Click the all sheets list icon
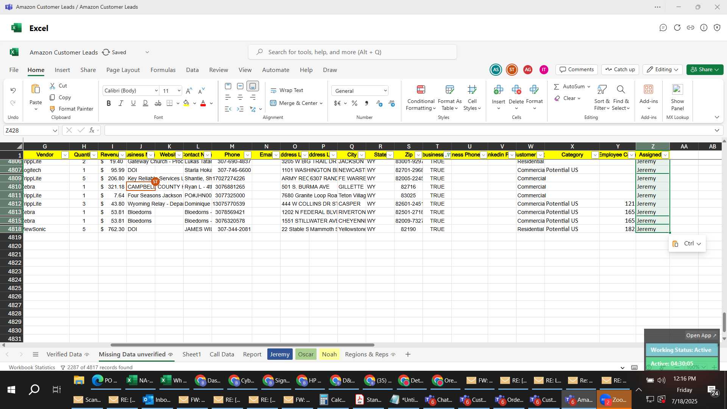The width and height of the screenshot is (727, 409). click(x=36, y=354)
